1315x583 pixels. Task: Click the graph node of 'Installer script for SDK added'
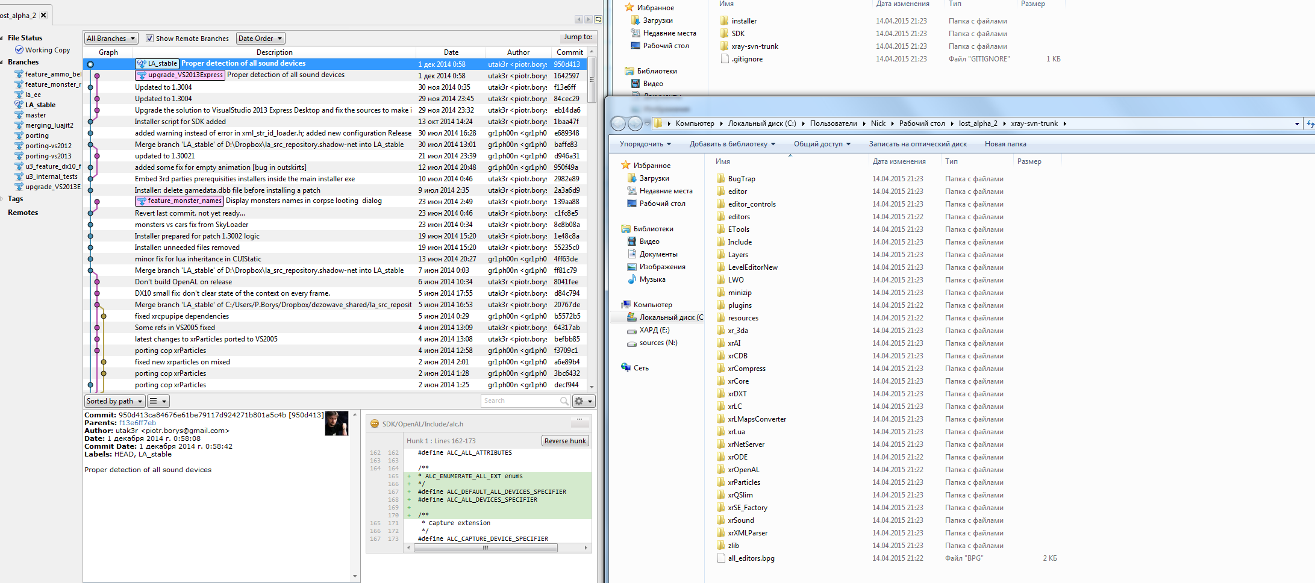pos(90,122)
